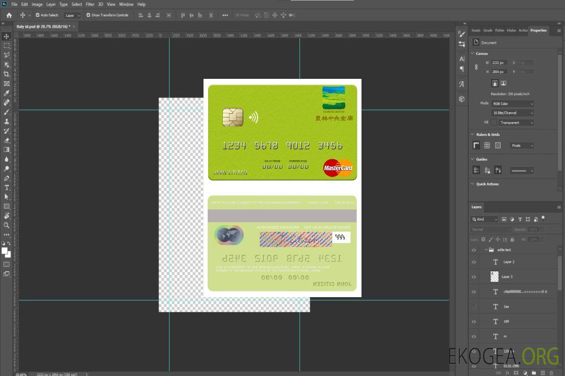This screenshot has height=376, width=565.
Task: Activate the Horizontal Type tool
Action: point(6,187)
